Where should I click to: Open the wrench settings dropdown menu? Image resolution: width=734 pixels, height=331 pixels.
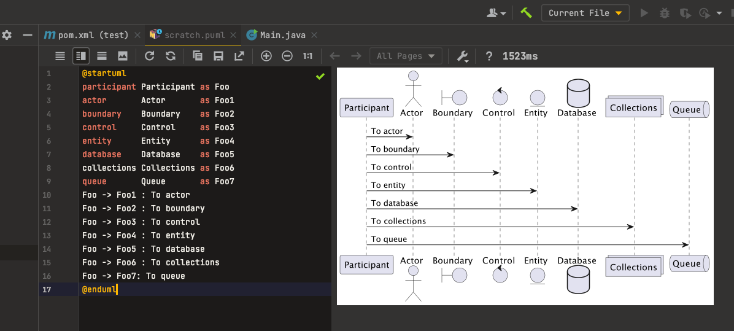click(x=463, y=56)
